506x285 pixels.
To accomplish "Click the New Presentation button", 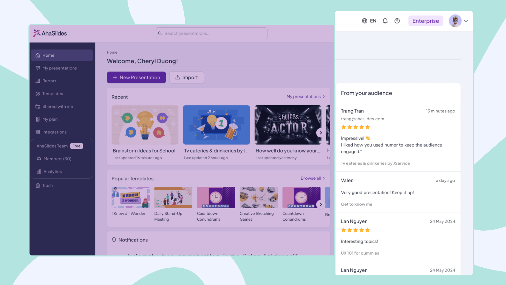I will (x=136, y=77).
